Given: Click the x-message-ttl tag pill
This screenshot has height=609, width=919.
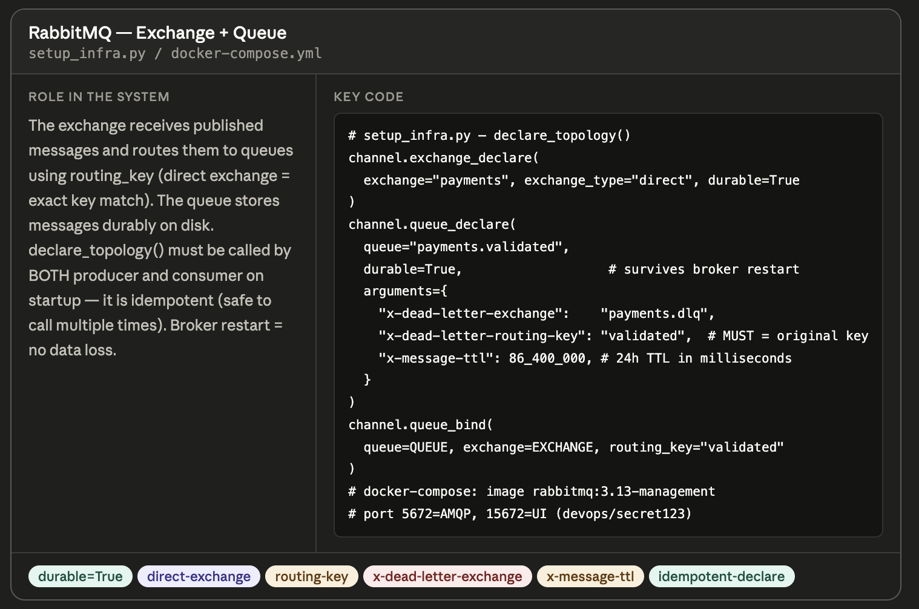Looking at the screenshot, I should pyautogui.click(x=590, y=576).
